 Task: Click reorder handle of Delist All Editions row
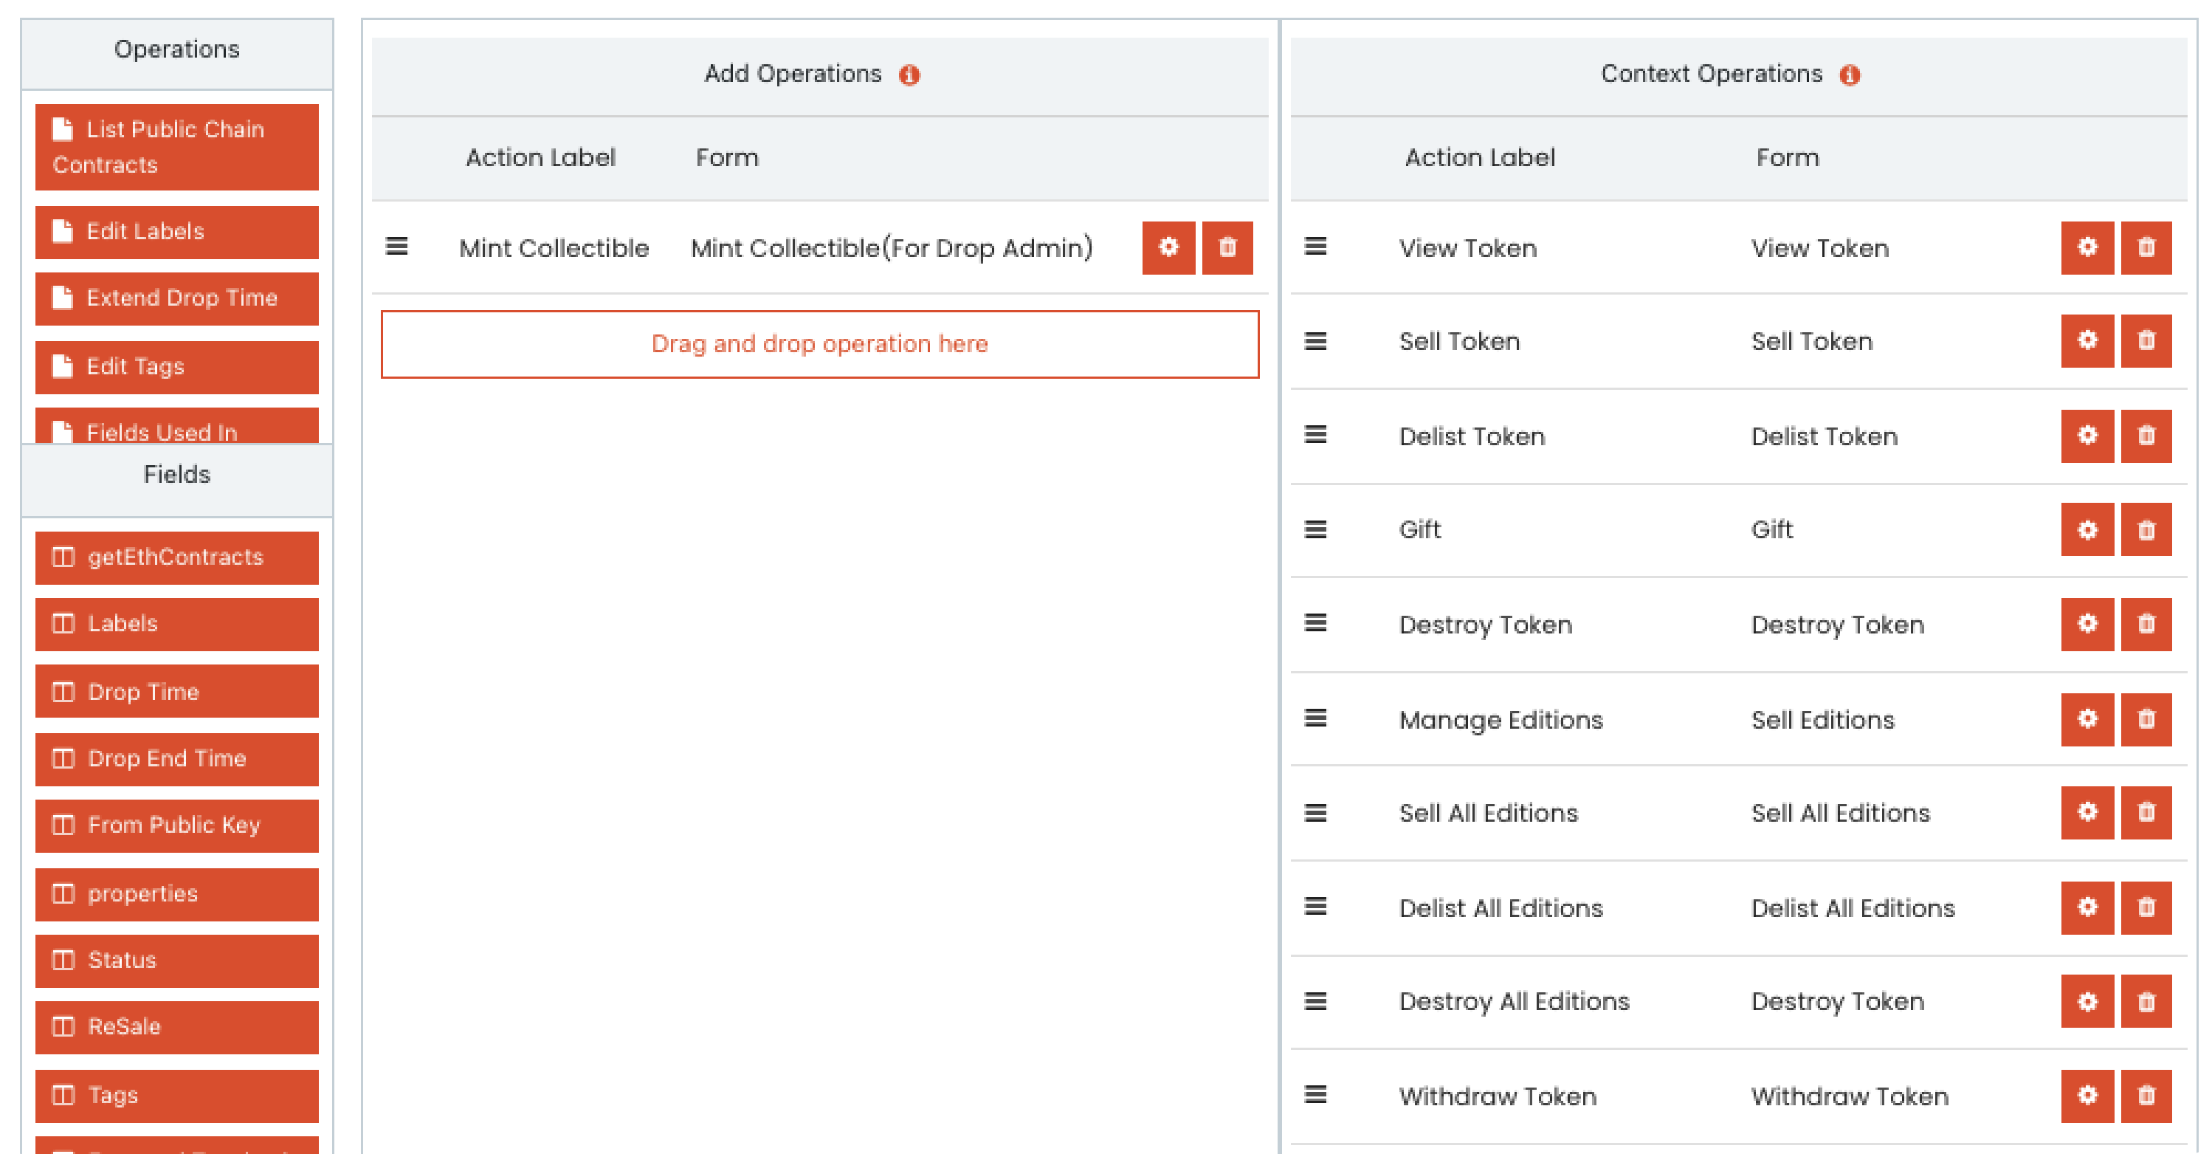[x=1315, y=907]
